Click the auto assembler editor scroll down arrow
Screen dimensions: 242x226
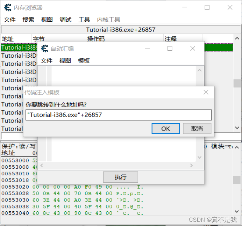[x=200, y=157]
